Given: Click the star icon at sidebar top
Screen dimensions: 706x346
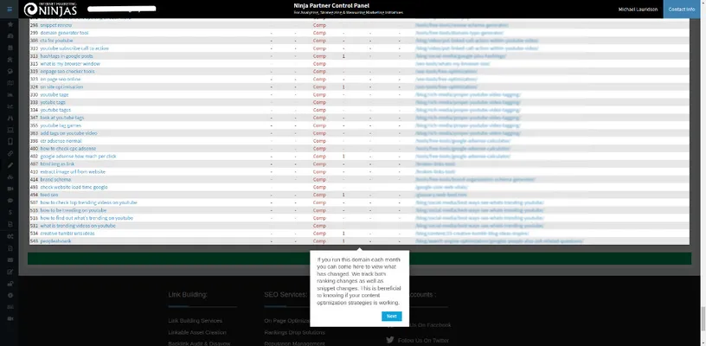Looking at the screenshot, I should [10, 24].
